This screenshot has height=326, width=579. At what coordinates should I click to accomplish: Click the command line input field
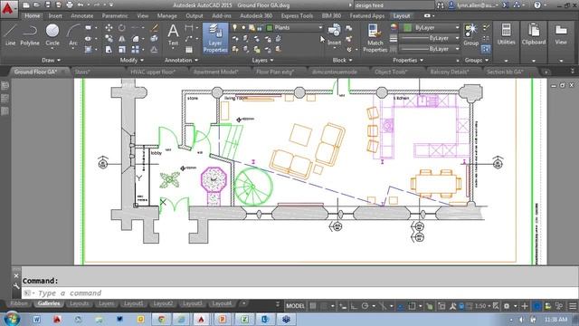pos(299,293)
